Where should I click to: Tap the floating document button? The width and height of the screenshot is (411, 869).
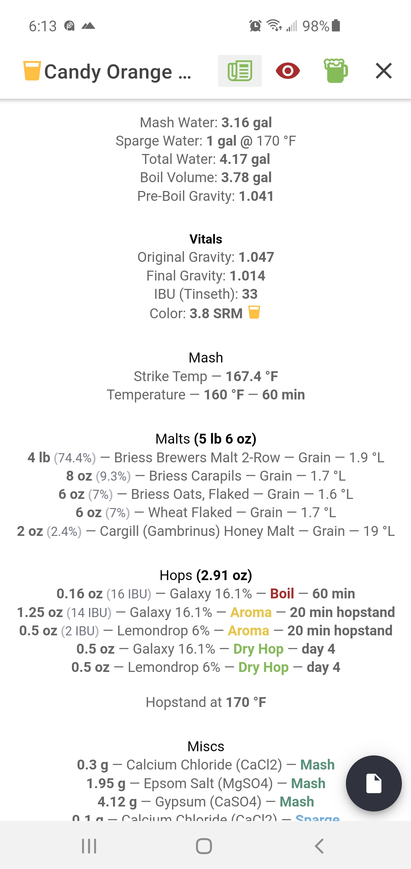click(x=374, y=783)
